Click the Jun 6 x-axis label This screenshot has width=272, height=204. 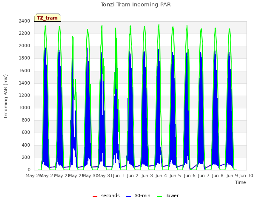(x=190, y=176)
